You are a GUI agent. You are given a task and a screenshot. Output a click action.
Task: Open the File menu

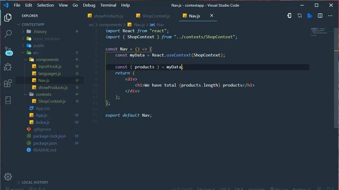[x=17, y=5]
